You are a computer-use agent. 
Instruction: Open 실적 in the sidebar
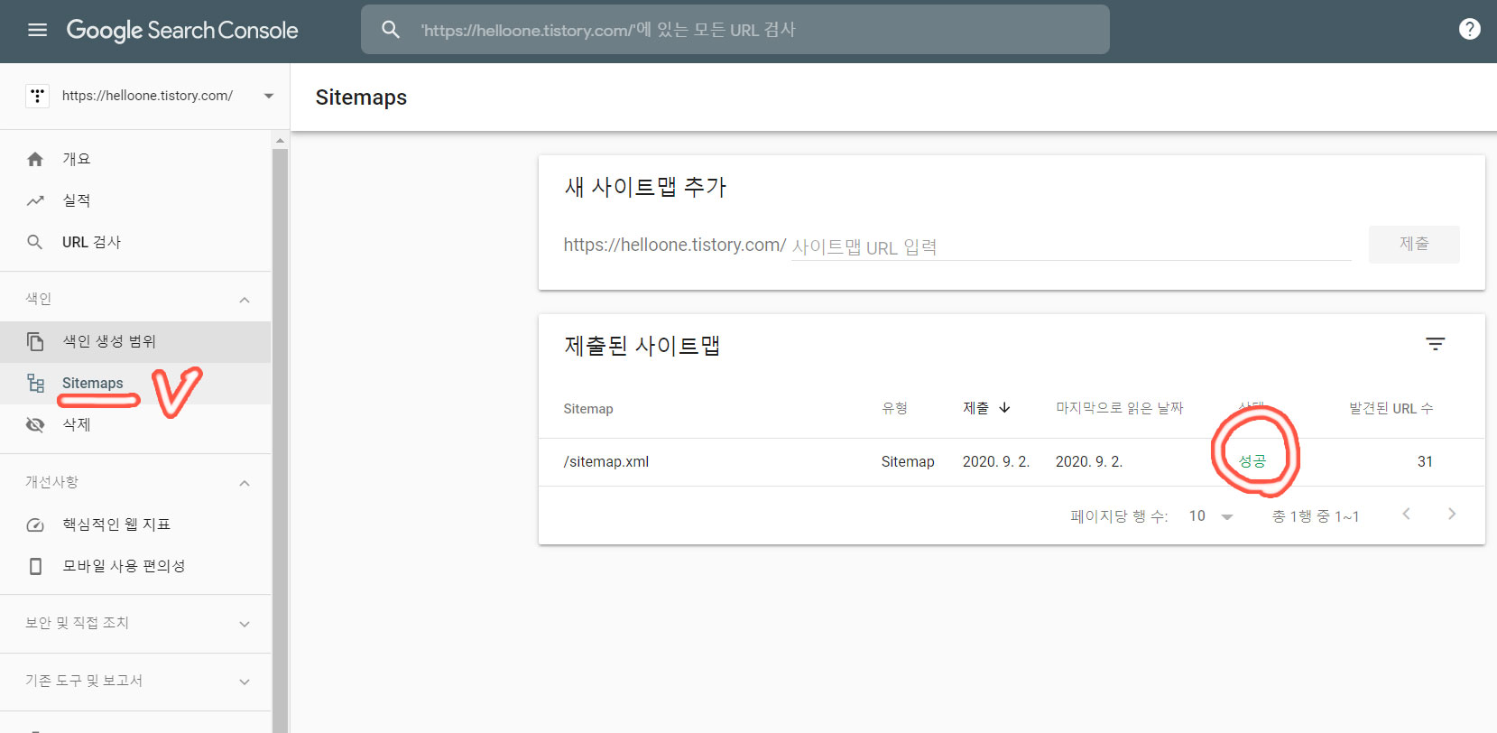[x=135, y=200]
